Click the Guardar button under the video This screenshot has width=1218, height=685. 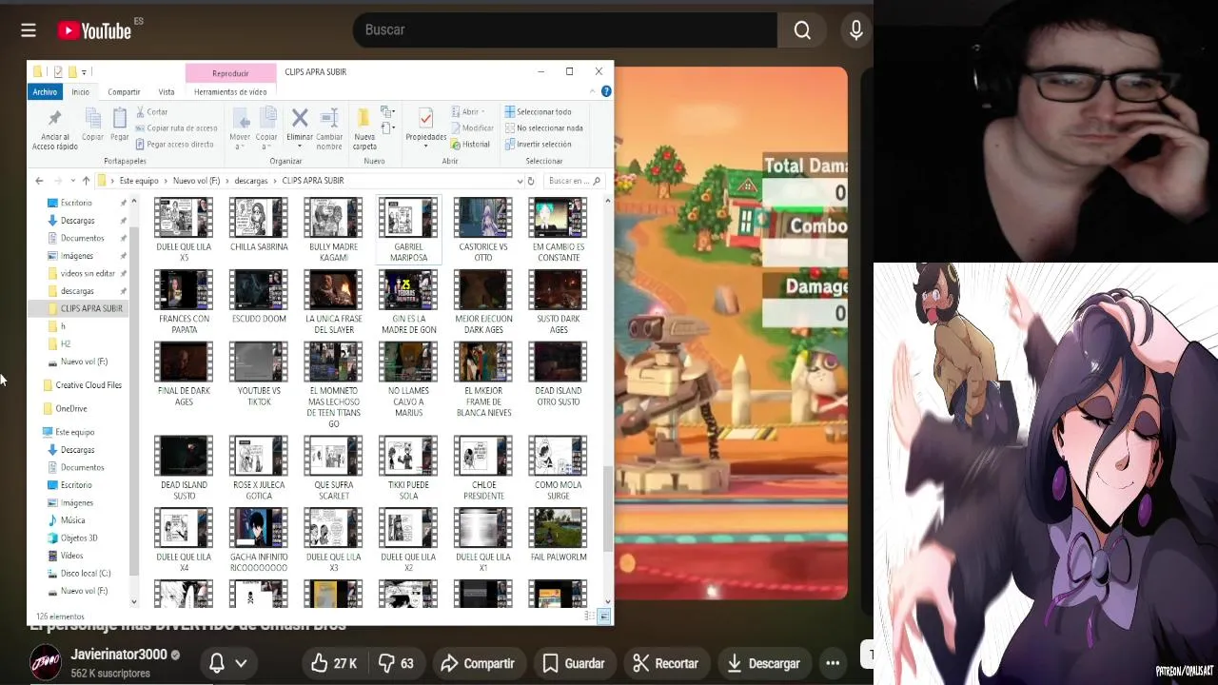tap(574, 663)
